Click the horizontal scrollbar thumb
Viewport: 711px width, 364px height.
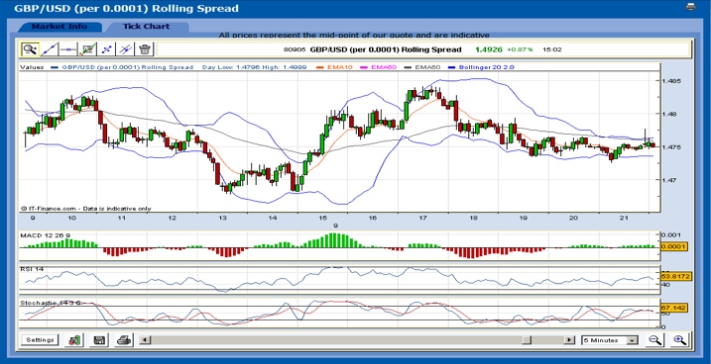[x=527, y=340]
